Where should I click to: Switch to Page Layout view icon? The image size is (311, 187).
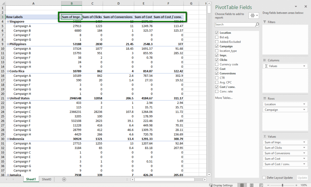(x=251, y=185)
